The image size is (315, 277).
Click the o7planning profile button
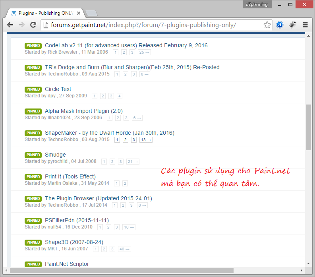tap(257, 4)
